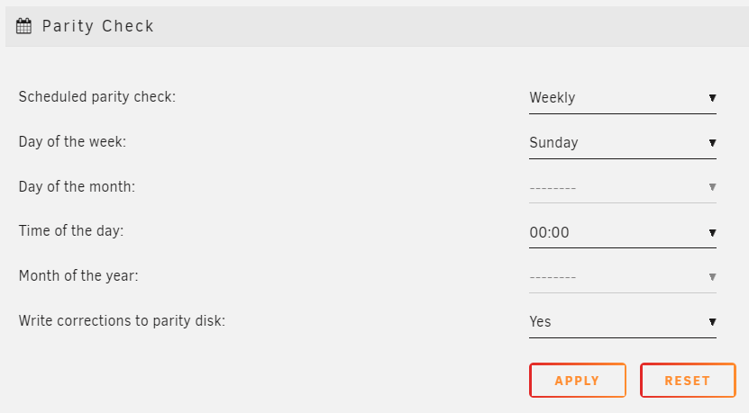Apply the parity check settings
This screenshot has height=413, width=749.
click(578, 380)
